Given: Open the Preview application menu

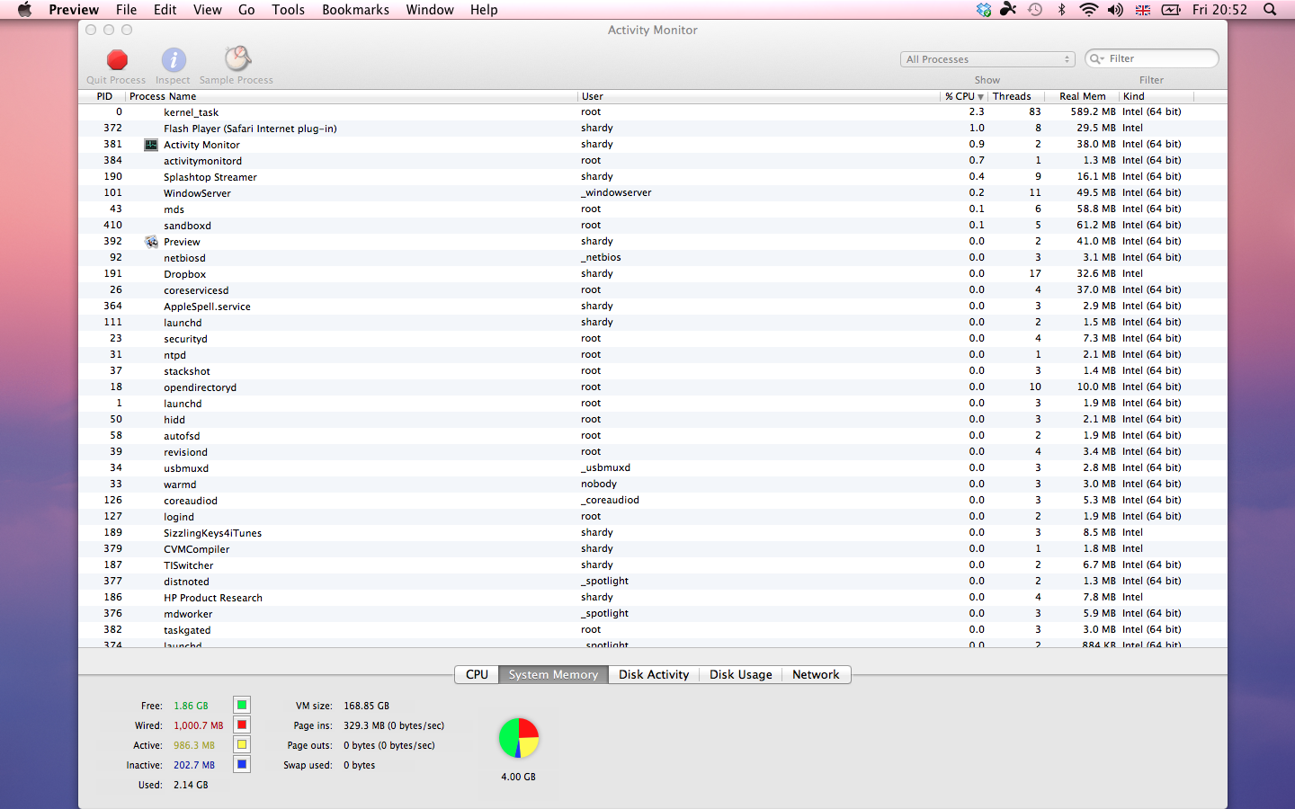Looking at the screenshot, I should [74, 10].
